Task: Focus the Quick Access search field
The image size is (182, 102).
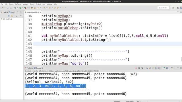Action: click(163, 8)
